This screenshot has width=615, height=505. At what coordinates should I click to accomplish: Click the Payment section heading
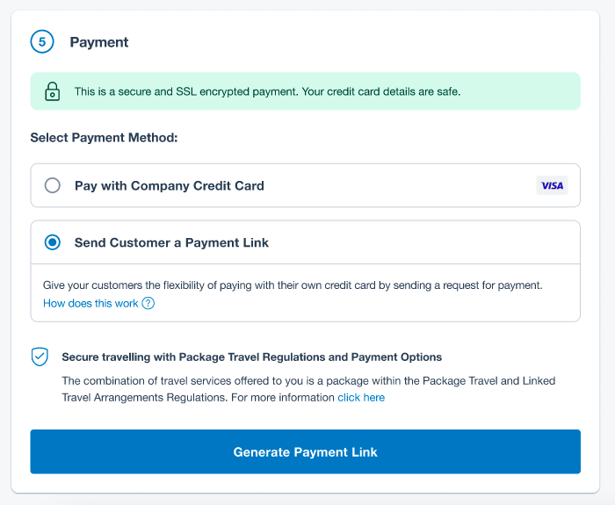[98, 42]
